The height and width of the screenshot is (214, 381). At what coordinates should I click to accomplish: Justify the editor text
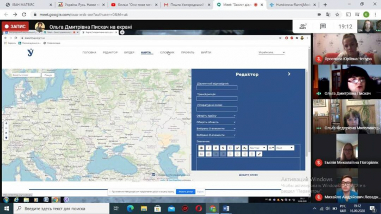click(252, 154)
